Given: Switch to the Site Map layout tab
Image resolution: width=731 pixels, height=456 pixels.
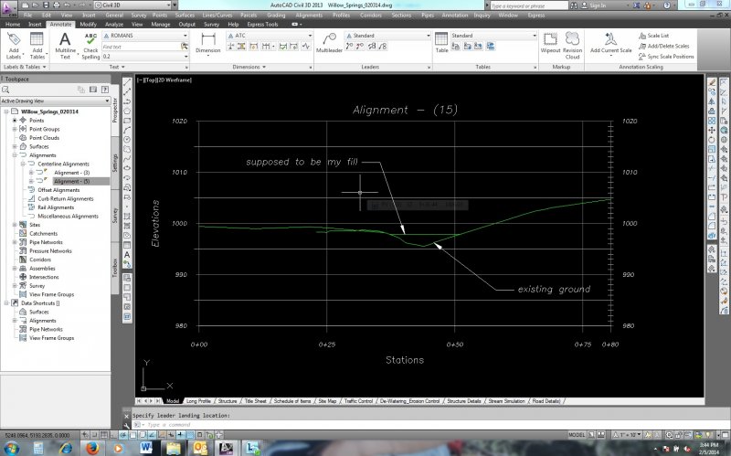Looking at the screenshot, I should 327,401.
